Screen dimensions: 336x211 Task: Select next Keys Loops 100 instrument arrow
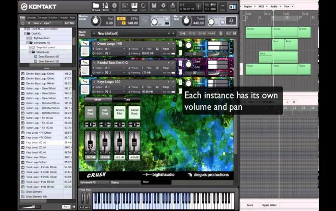[173, 82]
